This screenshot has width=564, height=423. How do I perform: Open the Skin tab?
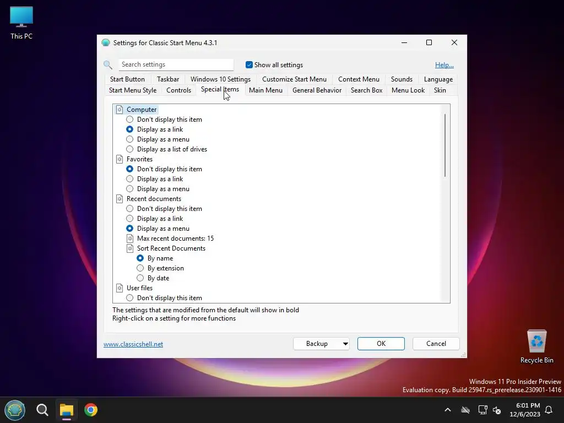440,90
